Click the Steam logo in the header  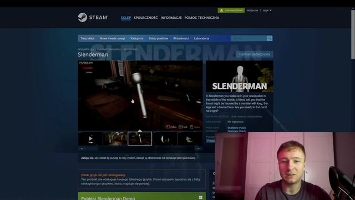[93, 17]
